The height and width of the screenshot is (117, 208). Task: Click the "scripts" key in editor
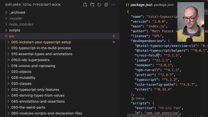point(139,103)
